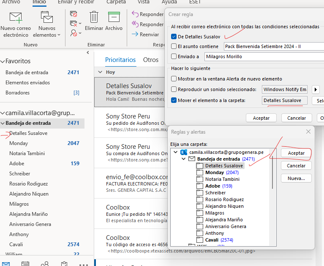This screenshot has width=324, height=266.
Task: Open the Ayuda tab
Action: pos(169,2)
